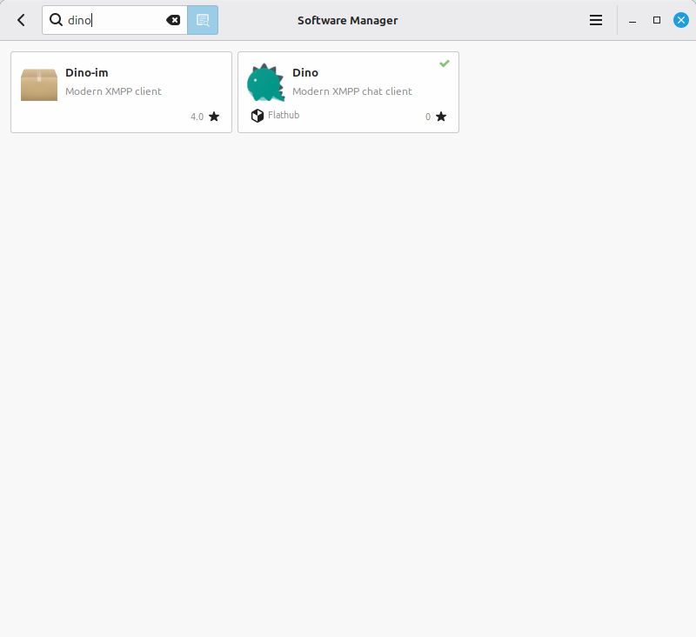Toggle search in package descriptions button
This screenshot has width=696, height=637.
(x=203, y=20)
